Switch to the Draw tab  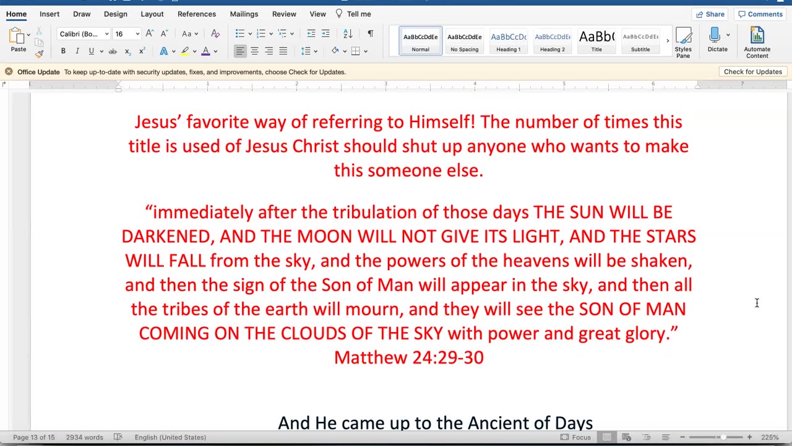coord(82,14)
